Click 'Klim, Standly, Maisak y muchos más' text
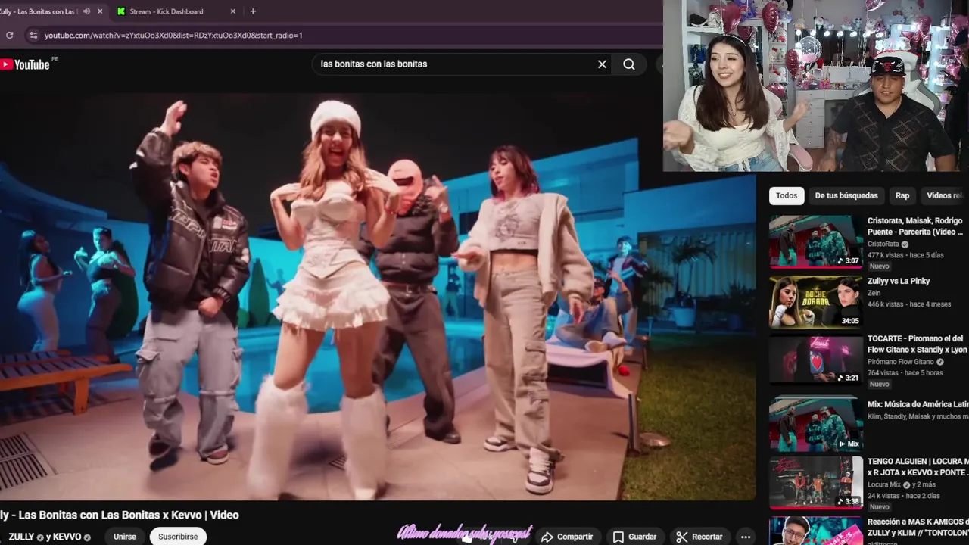The image size is (969, 545). 918,416
